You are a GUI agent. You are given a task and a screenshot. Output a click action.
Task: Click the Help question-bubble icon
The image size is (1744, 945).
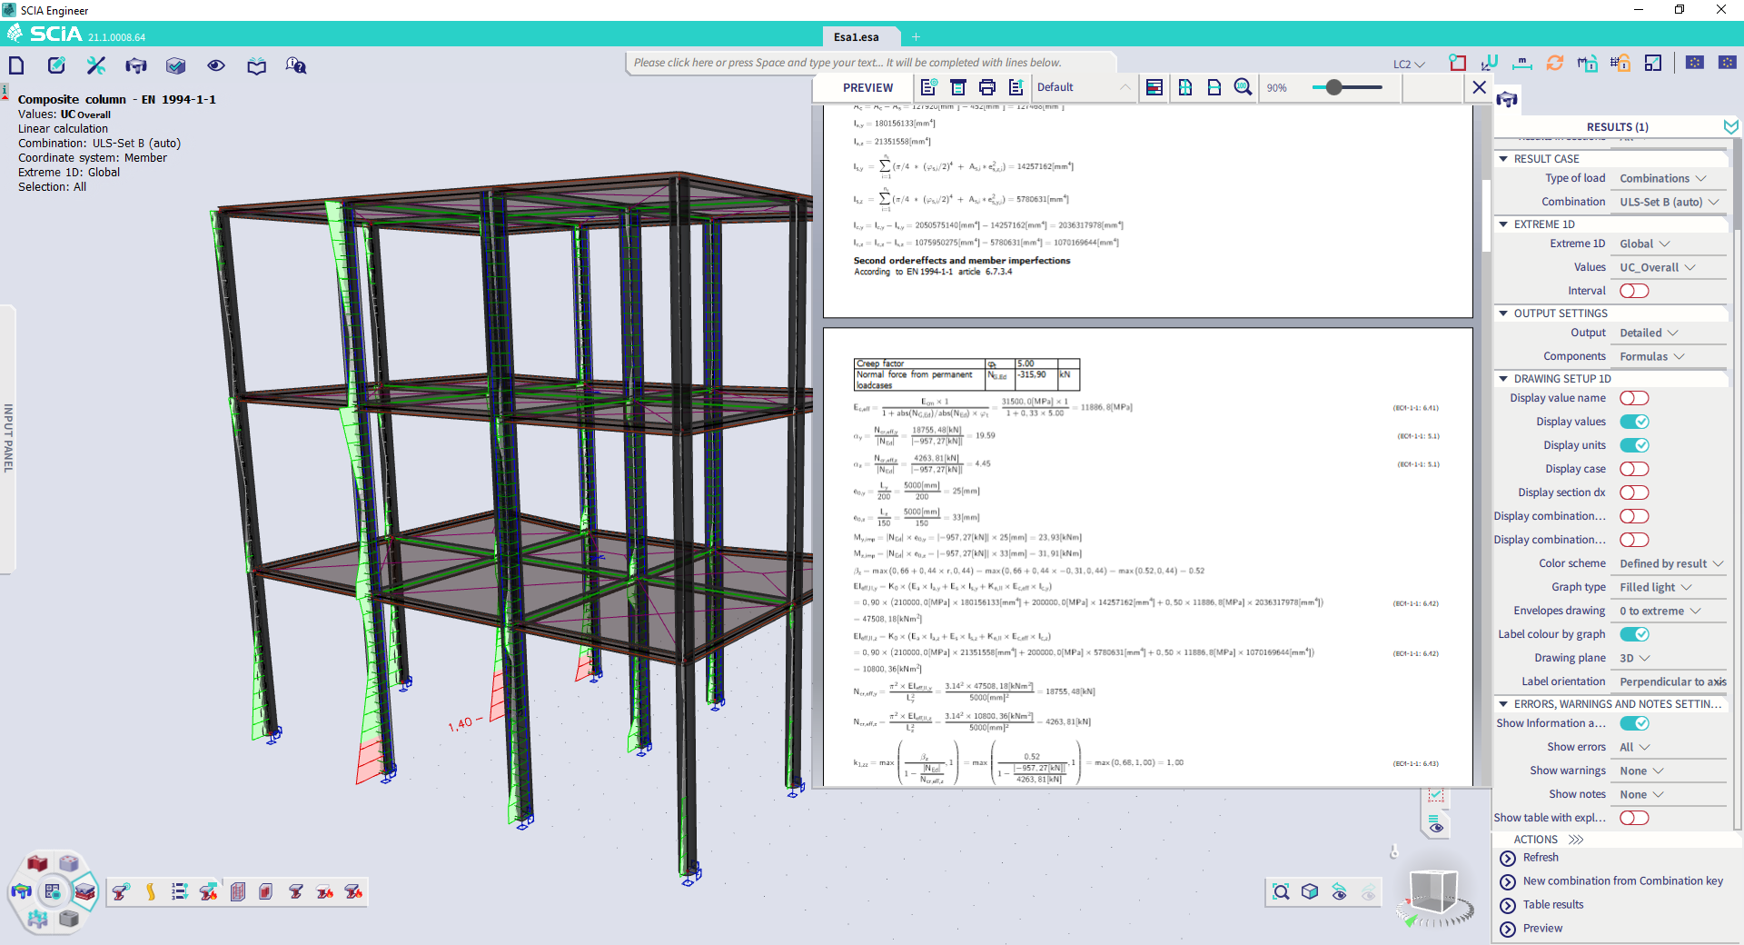[295, 65]
